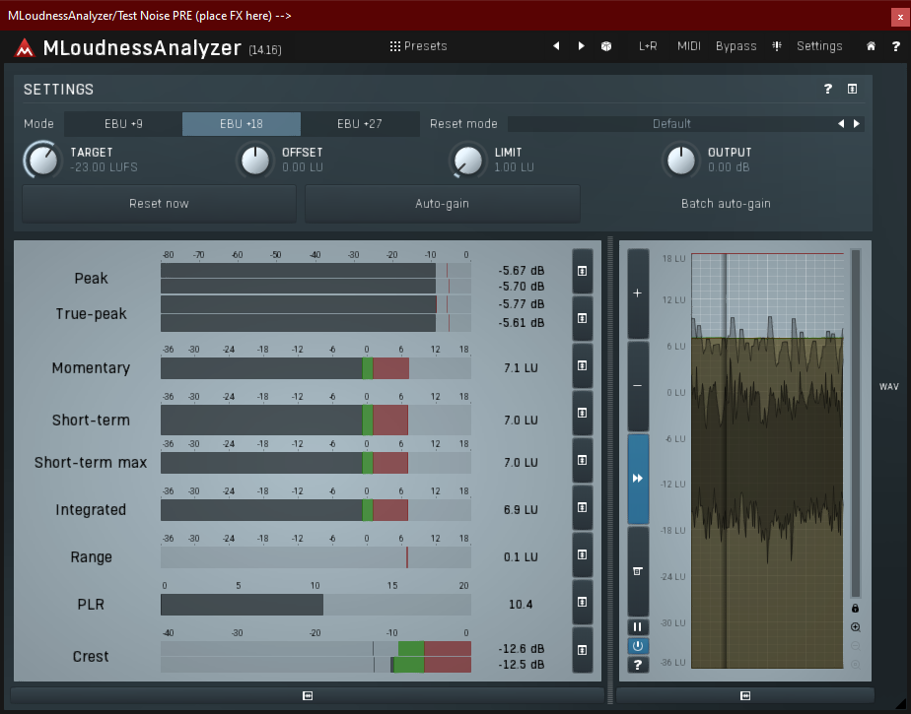Click the Reset now button
The height and width of the screenshot is (714, 911).
tap(159, 204)
